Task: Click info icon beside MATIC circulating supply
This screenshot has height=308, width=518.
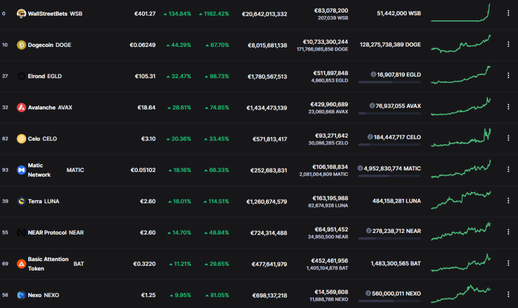Action: coord(360,168)
